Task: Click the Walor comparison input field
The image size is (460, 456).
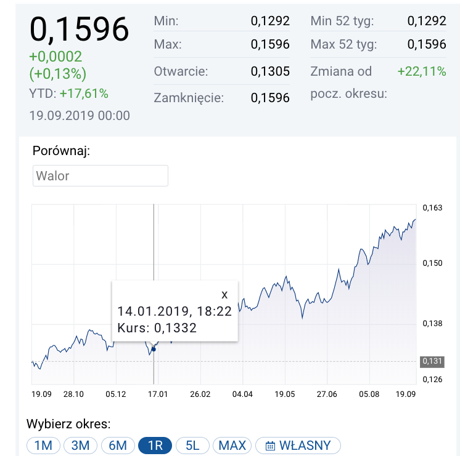Action: (x=101, y=175)
